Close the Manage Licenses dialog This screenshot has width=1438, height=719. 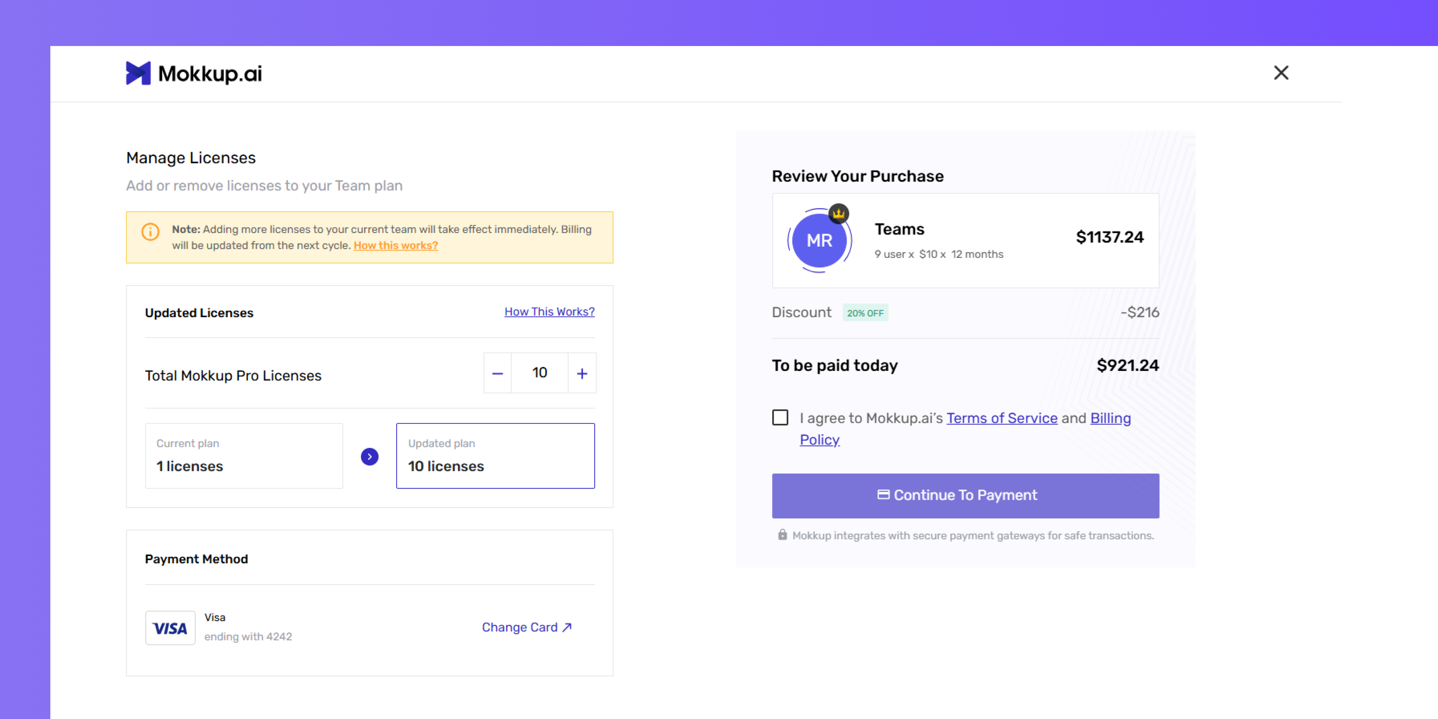point(1281,73)
